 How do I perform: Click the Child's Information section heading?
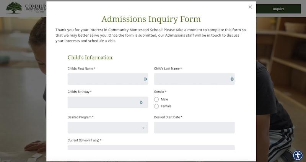point(91,58)
